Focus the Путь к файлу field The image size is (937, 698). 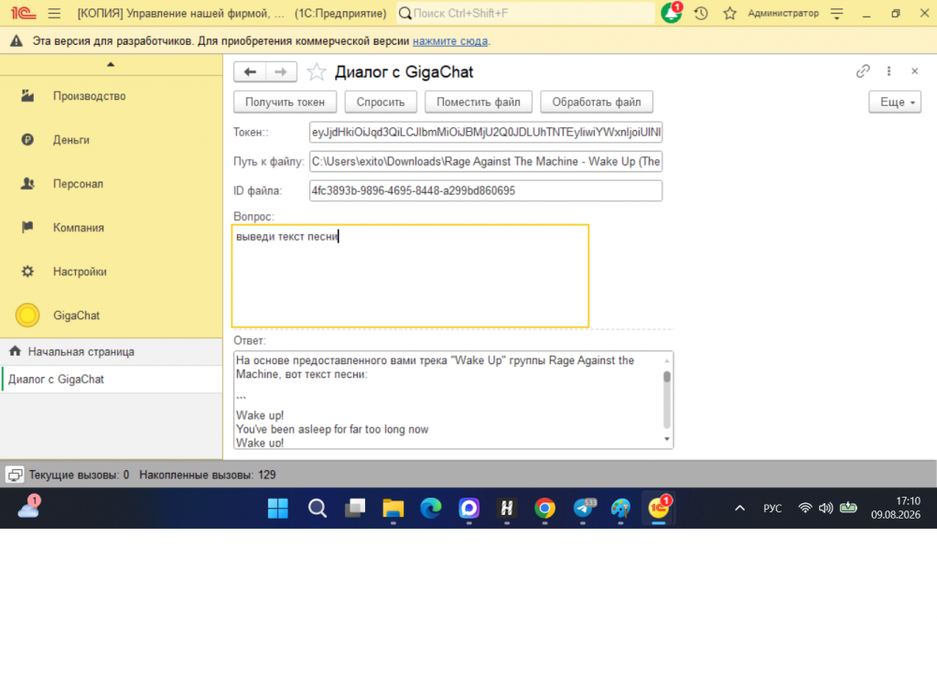[486, 161]
